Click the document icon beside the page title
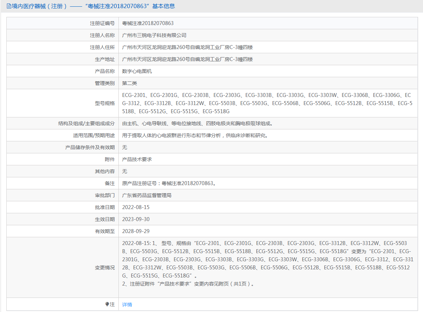423x312 pixels. (x=9, y=6)
